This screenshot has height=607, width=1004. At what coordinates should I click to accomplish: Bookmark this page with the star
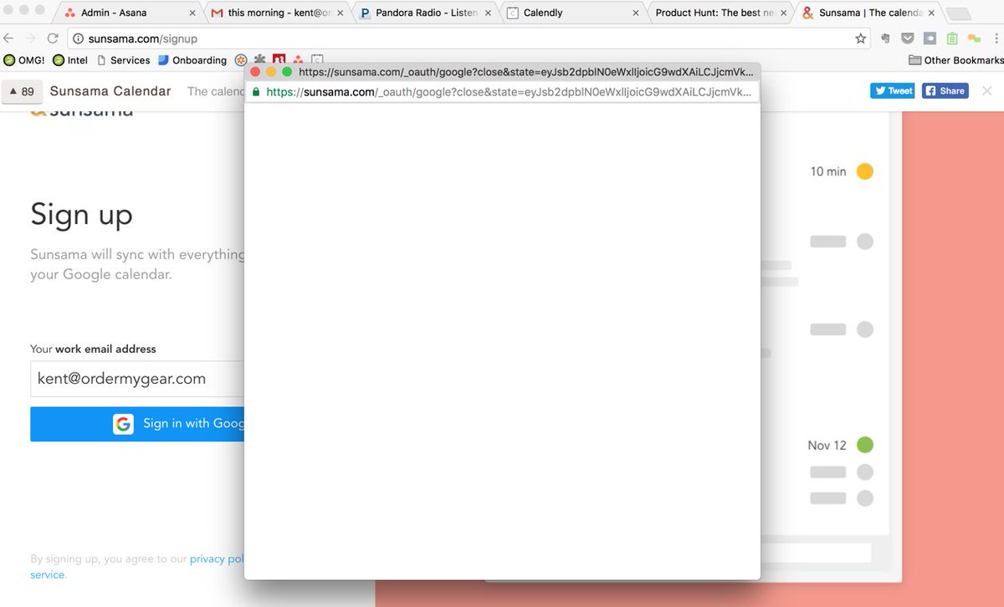pyautogui.click(x=860, y=38)
